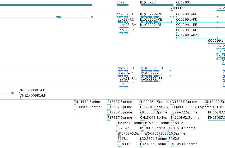This screenshot has width=225, height=148.
Task: Select EST EN14530.5prime
Action: click(x=87, y=102)
